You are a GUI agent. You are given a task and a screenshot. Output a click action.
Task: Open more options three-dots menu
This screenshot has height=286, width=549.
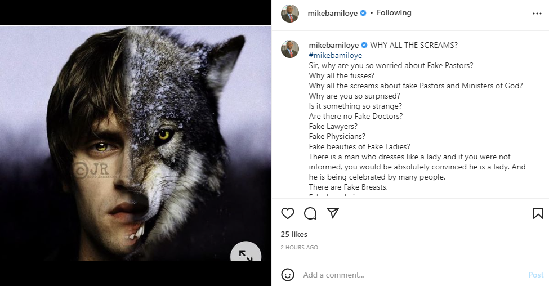(x=537, y=14)
